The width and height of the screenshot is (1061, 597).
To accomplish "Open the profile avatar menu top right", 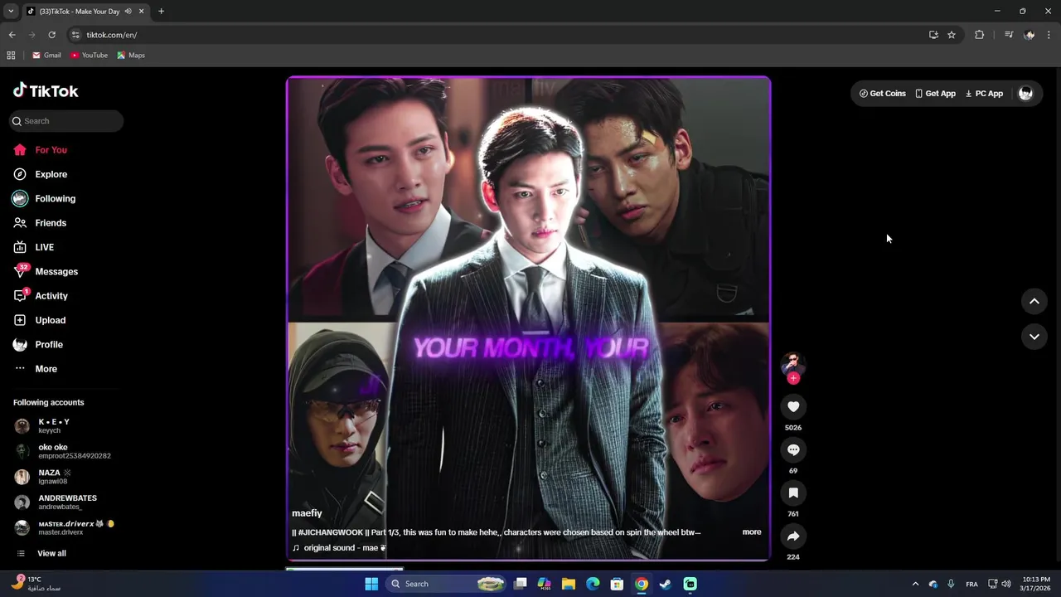I will (x=1025, y=94).
